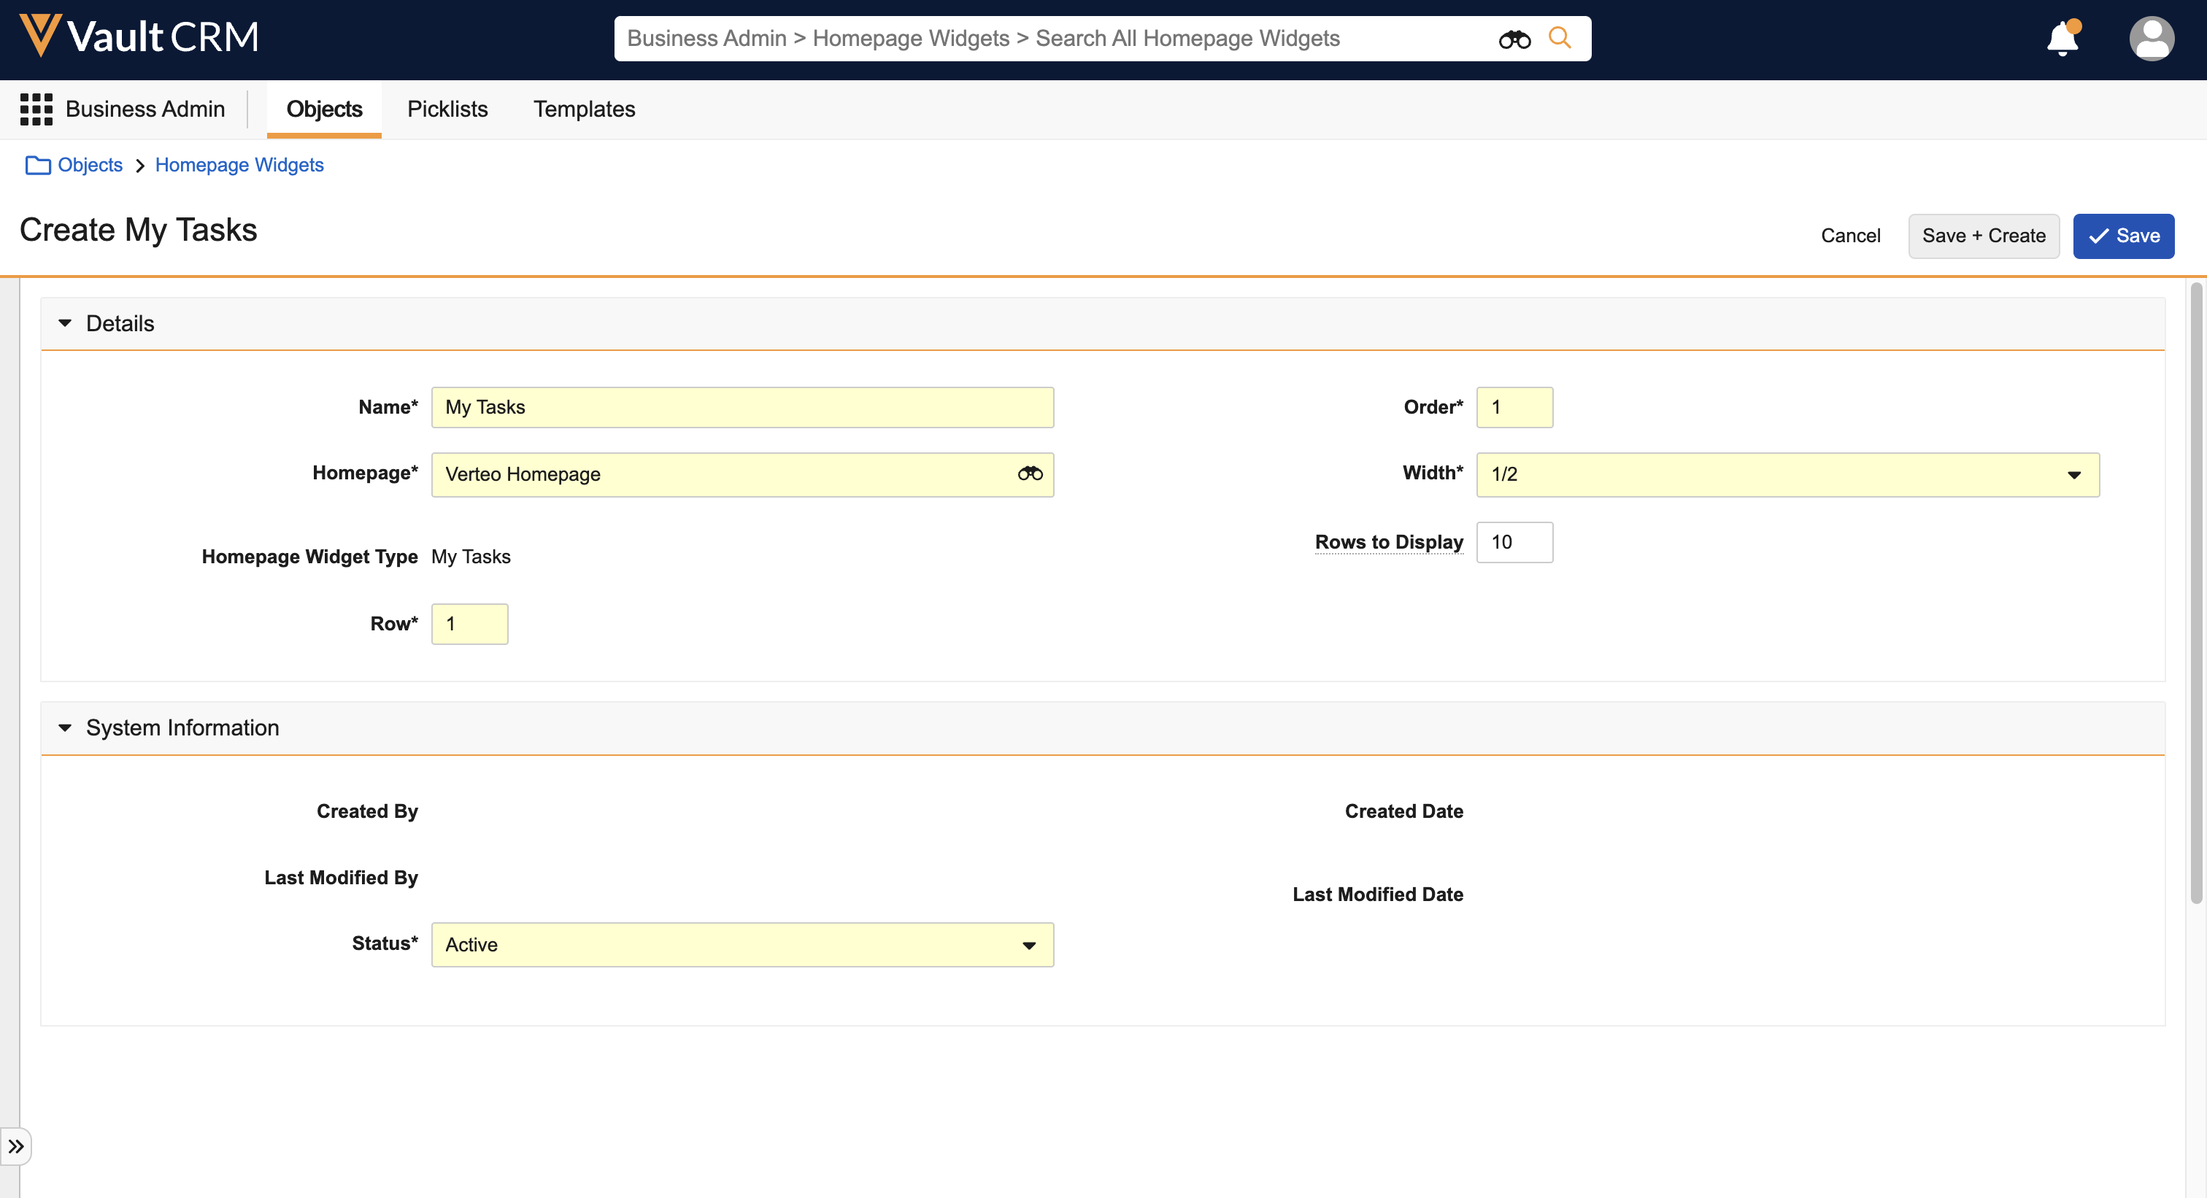Collapse the System Information section
Screen dimensions: 2207x1198
pyautogui.click(x=65, y=728)
